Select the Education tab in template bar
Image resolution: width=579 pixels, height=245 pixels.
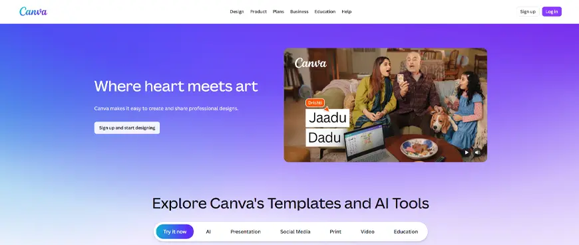(406, 232)
